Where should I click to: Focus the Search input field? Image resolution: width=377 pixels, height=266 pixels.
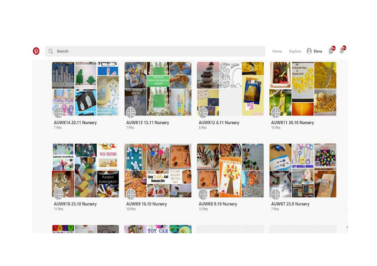[155, 51]
